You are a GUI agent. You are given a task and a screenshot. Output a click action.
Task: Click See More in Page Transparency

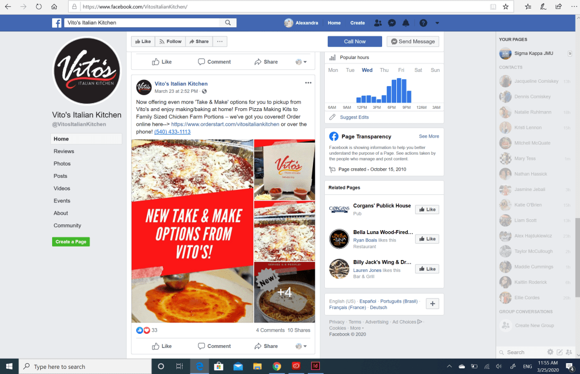[x=429, y=136]
